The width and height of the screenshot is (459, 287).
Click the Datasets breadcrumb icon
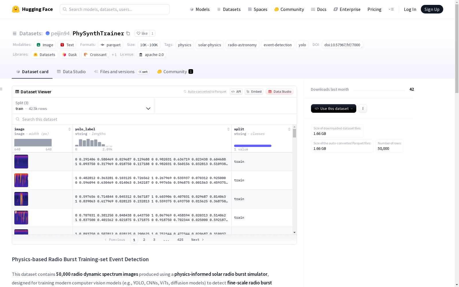point(15,33)
